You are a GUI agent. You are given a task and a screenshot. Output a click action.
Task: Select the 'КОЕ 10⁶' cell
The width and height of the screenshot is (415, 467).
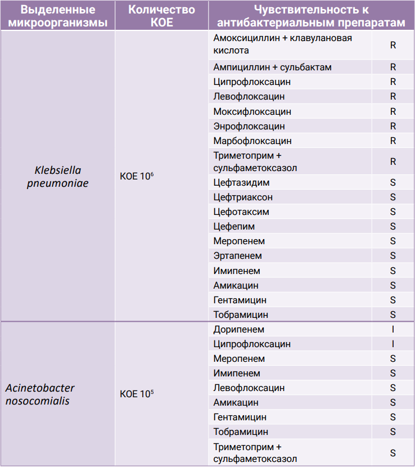coord(137,176)
